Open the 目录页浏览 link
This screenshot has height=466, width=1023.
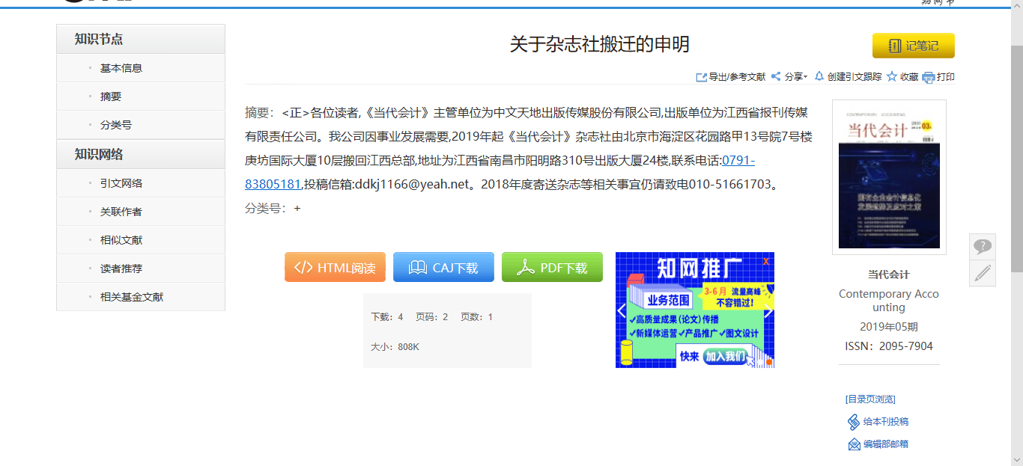pyautogui.click(x=870, y=399)
